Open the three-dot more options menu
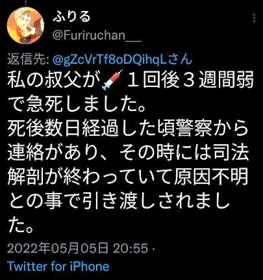Screen dimensions: 263x280 coord(255,18)
